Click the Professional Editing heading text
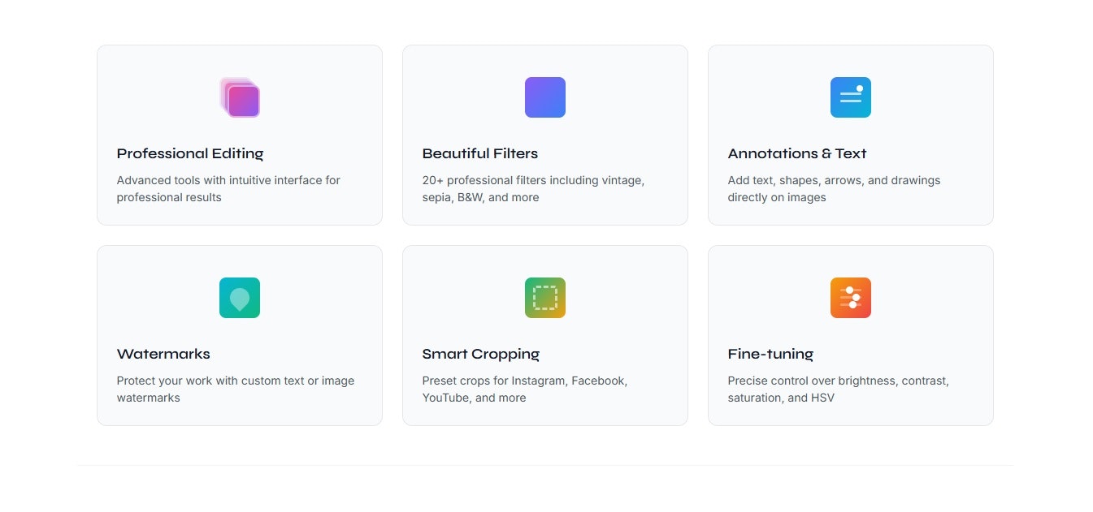Screen dimensions: 1093x512 (x=189, y=153)
